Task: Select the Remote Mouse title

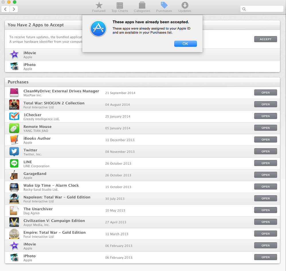Action: tap(37, 127)
